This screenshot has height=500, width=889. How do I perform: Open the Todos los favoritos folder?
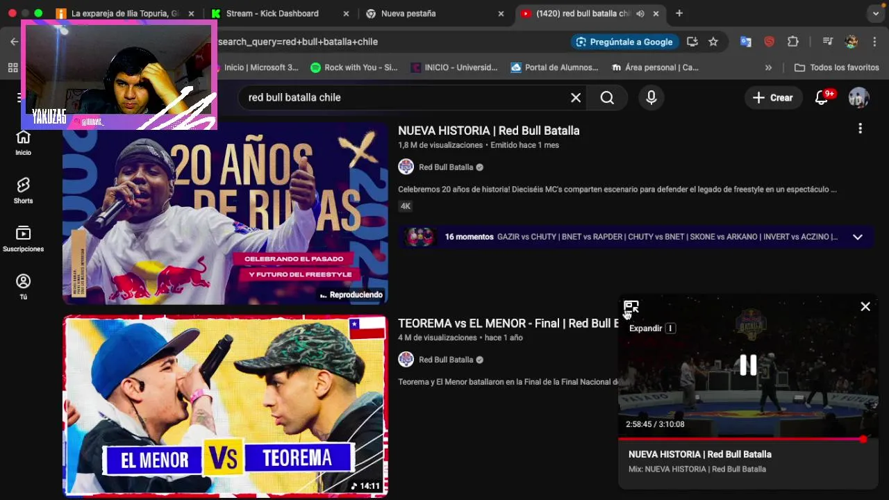pyautogui.click(x=837, y=67)
